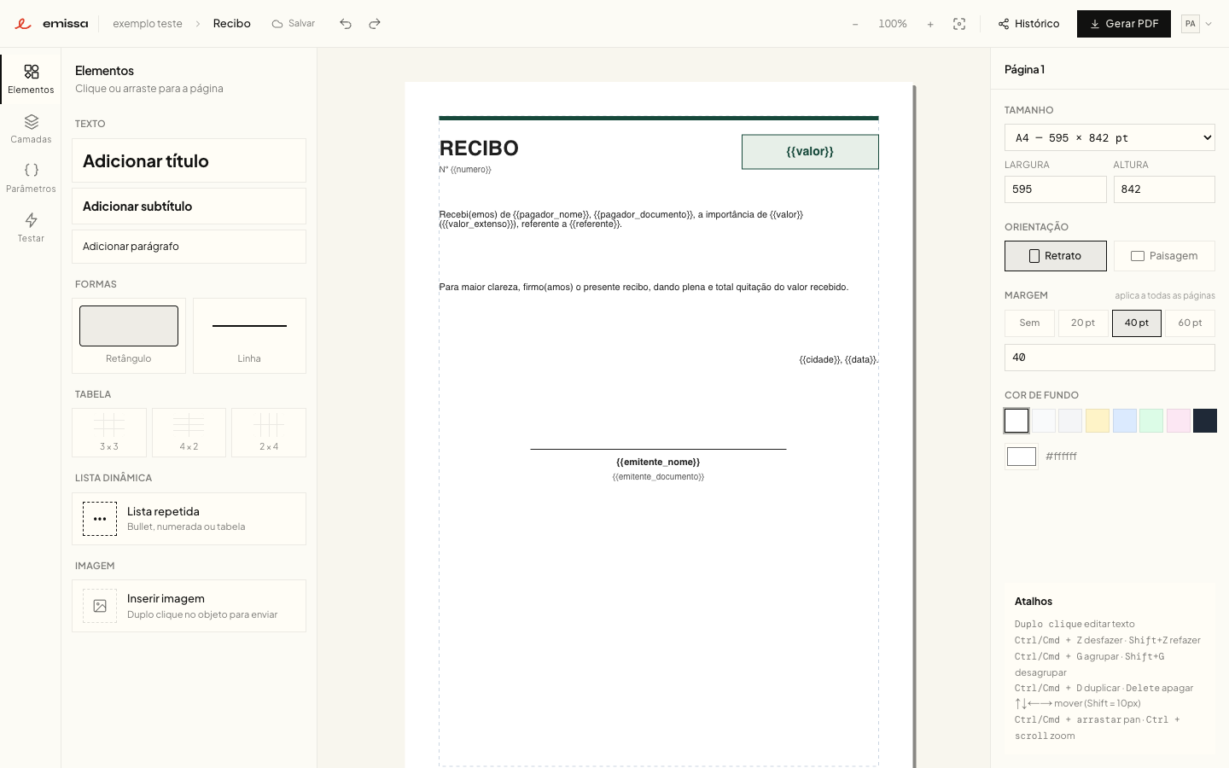Select Paisagem orientation

coord(1164,256)
